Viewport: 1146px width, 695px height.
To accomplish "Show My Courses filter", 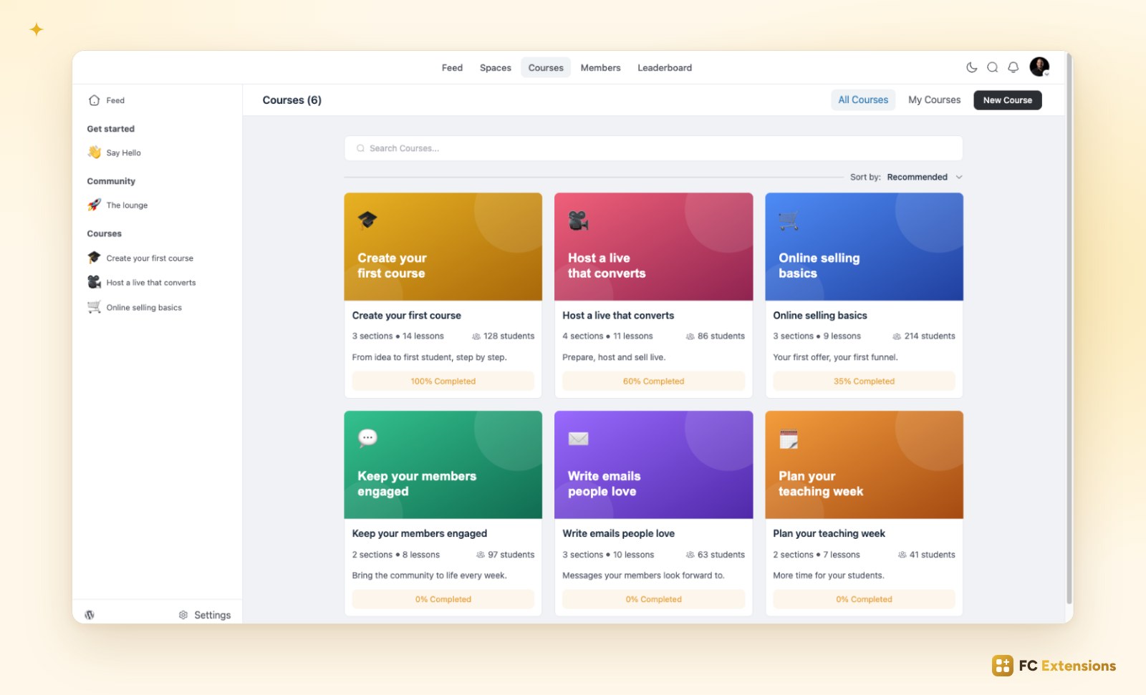I will pyautogui.click(x=934, y=100).
